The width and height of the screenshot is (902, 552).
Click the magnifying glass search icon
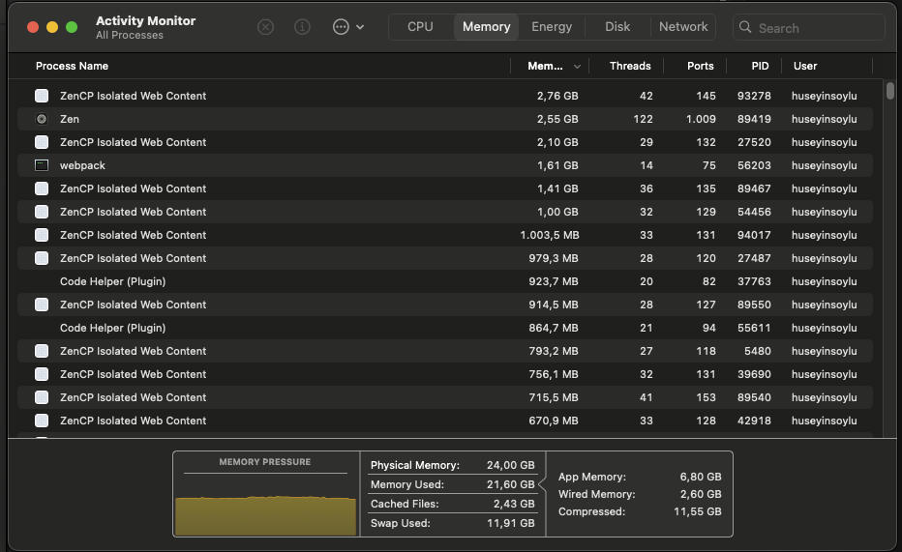click(745, 27)
